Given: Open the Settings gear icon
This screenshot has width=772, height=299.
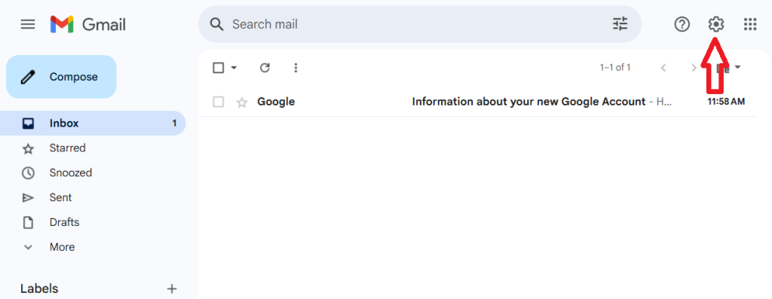Looking at the screenshot, I should 716,23.
